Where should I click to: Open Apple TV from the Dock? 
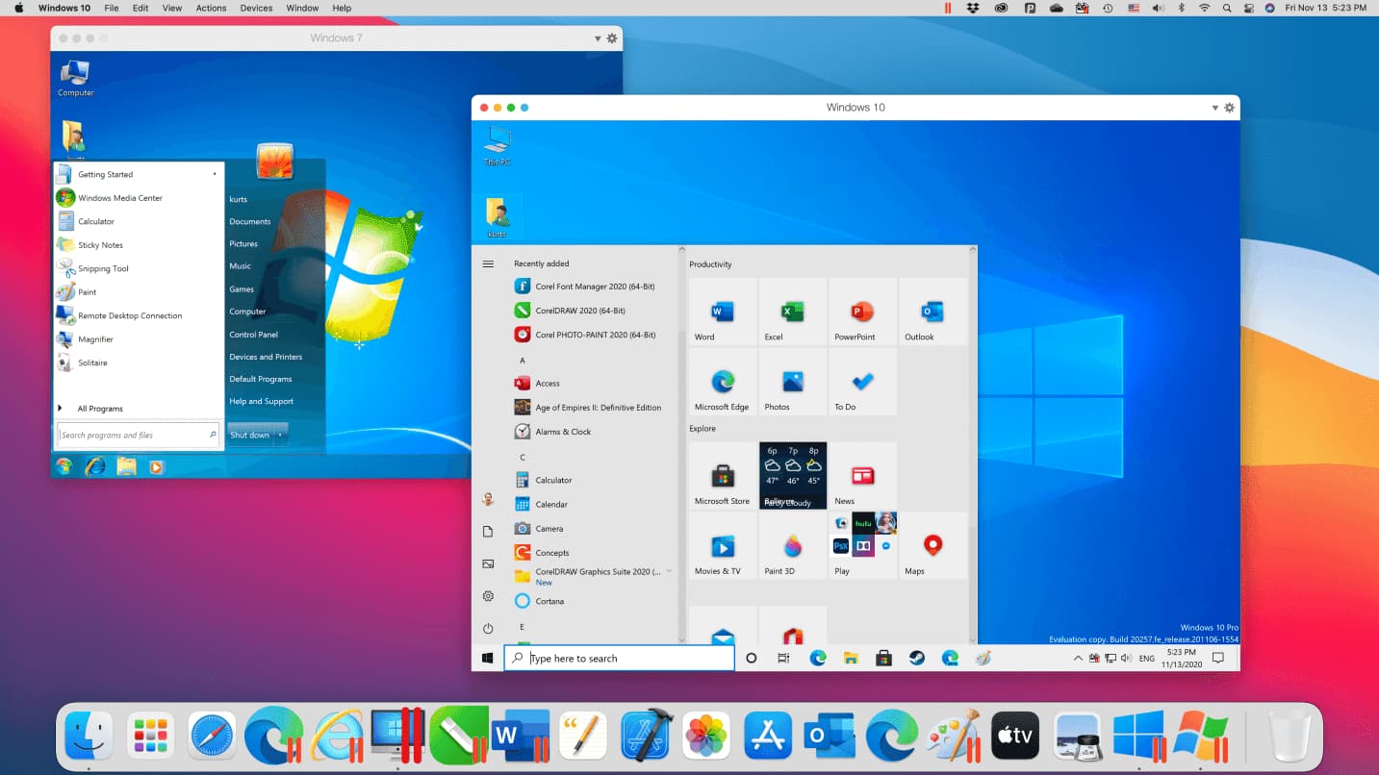1015,736
